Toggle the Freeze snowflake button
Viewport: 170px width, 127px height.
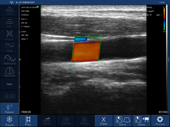[x=10, y=121]
